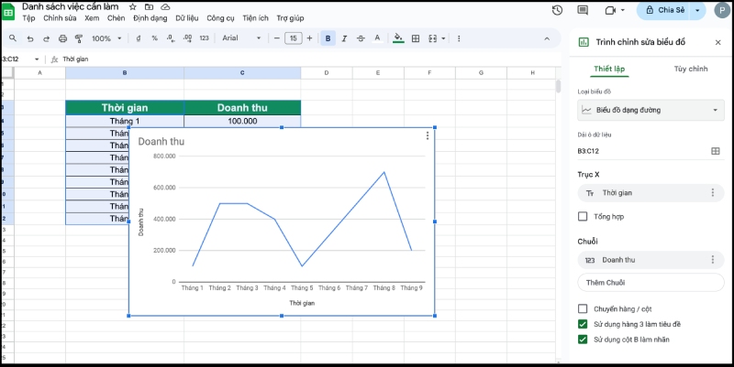Star the document title
This screenshot has width=734, height=367.
click(133, 7)
